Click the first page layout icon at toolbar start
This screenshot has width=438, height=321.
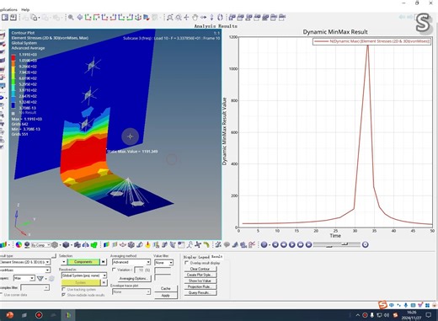(5, 18)
